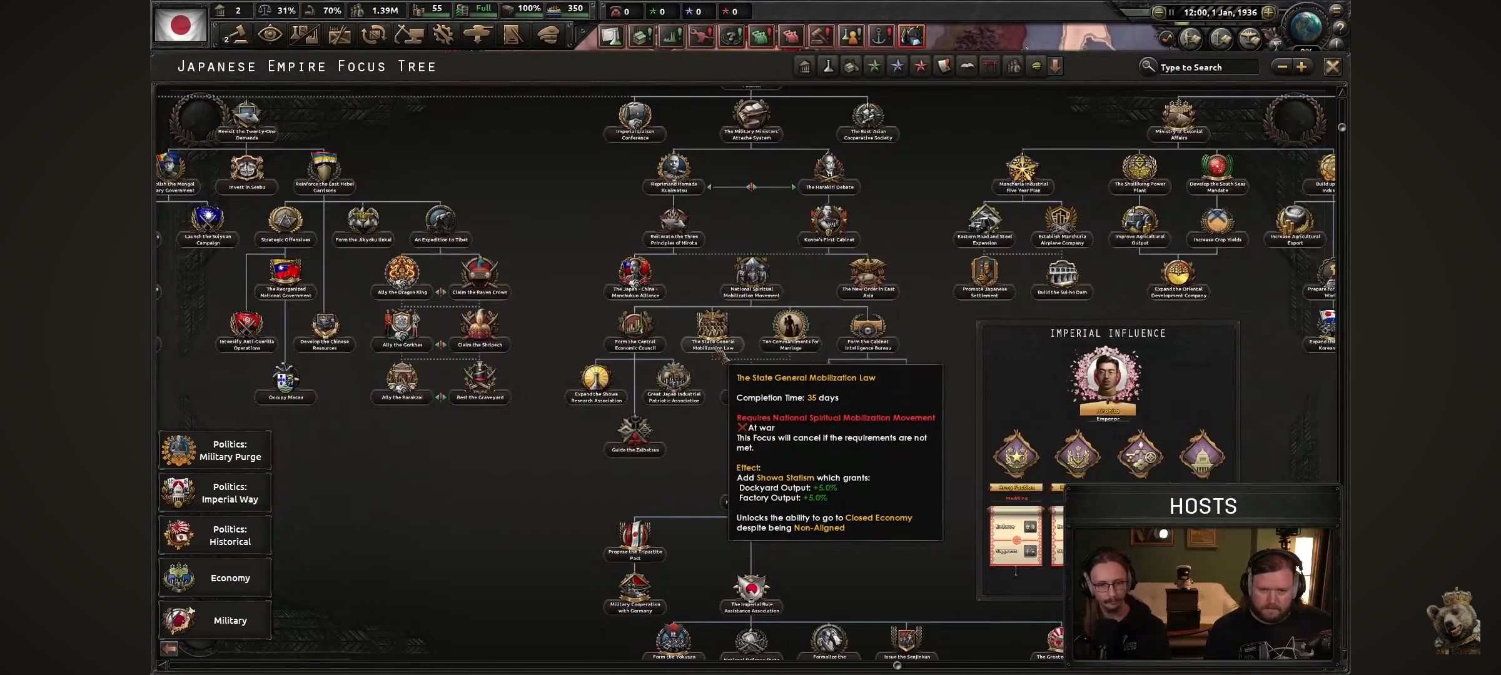Zoom out focus tree with minus button

tap(1282, 67)
